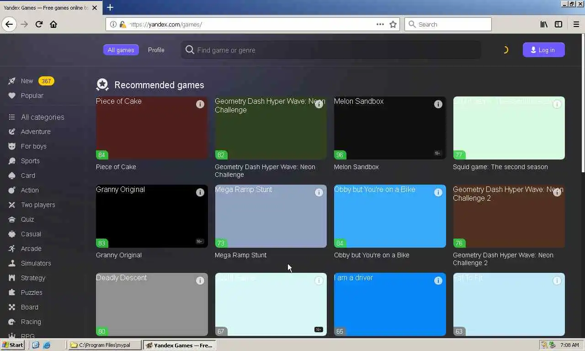Open a new tab with the plus icon
Viewport: 585px width, 351px height.
[110, 7]
